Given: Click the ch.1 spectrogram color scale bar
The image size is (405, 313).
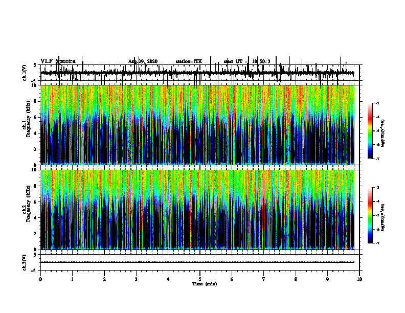Looking at the screenshot, I should [370, 131].
